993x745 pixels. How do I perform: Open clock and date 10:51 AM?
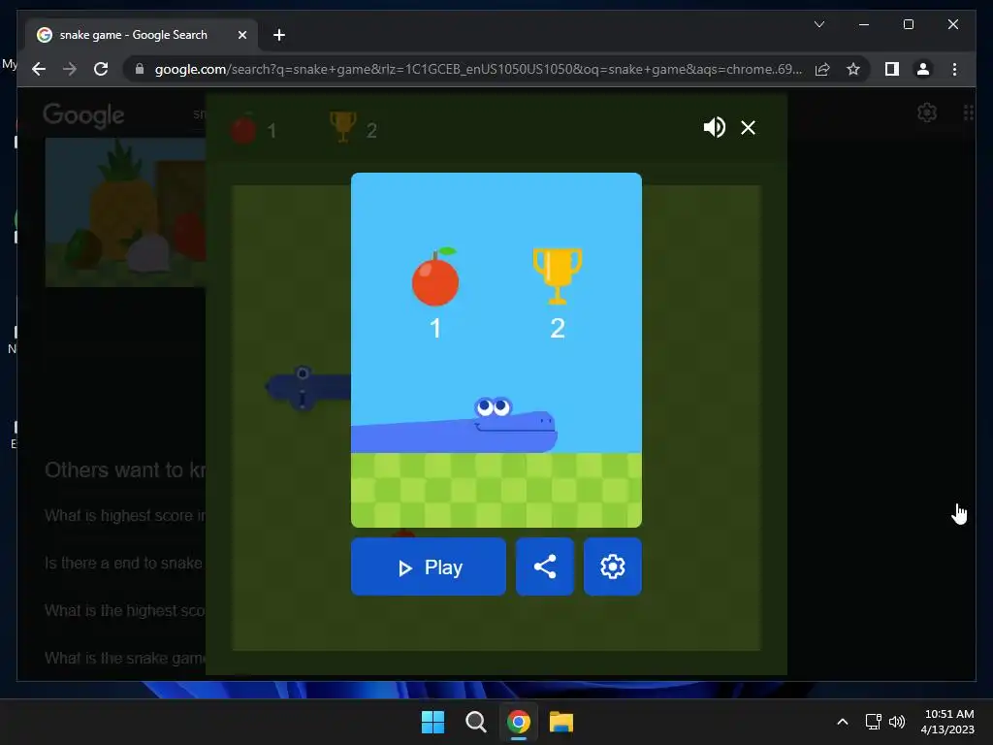coord(948,722)
